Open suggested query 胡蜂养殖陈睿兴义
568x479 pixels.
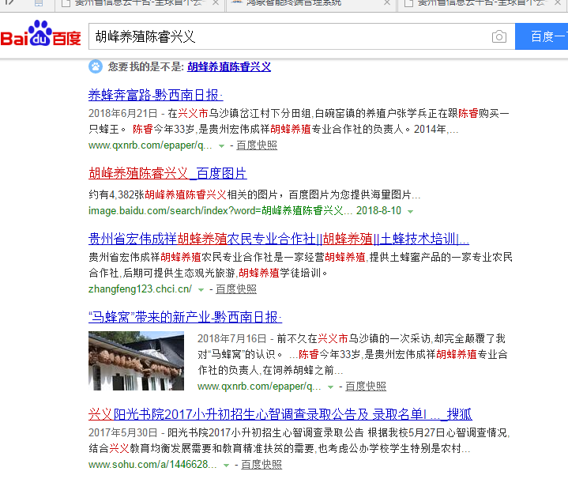(229, 67)
